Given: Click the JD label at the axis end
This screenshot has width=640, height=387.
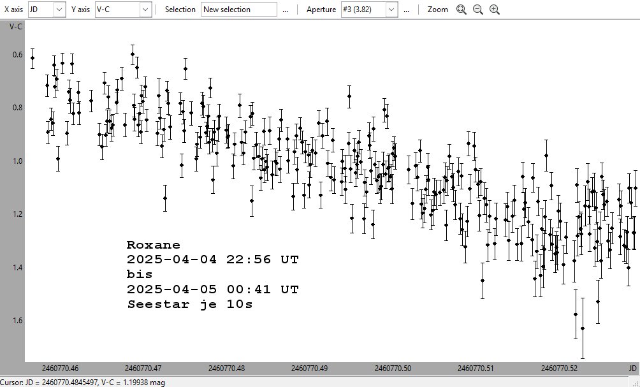Looking at the screenshot, I should pyautogui.click(x=632, y=369).
